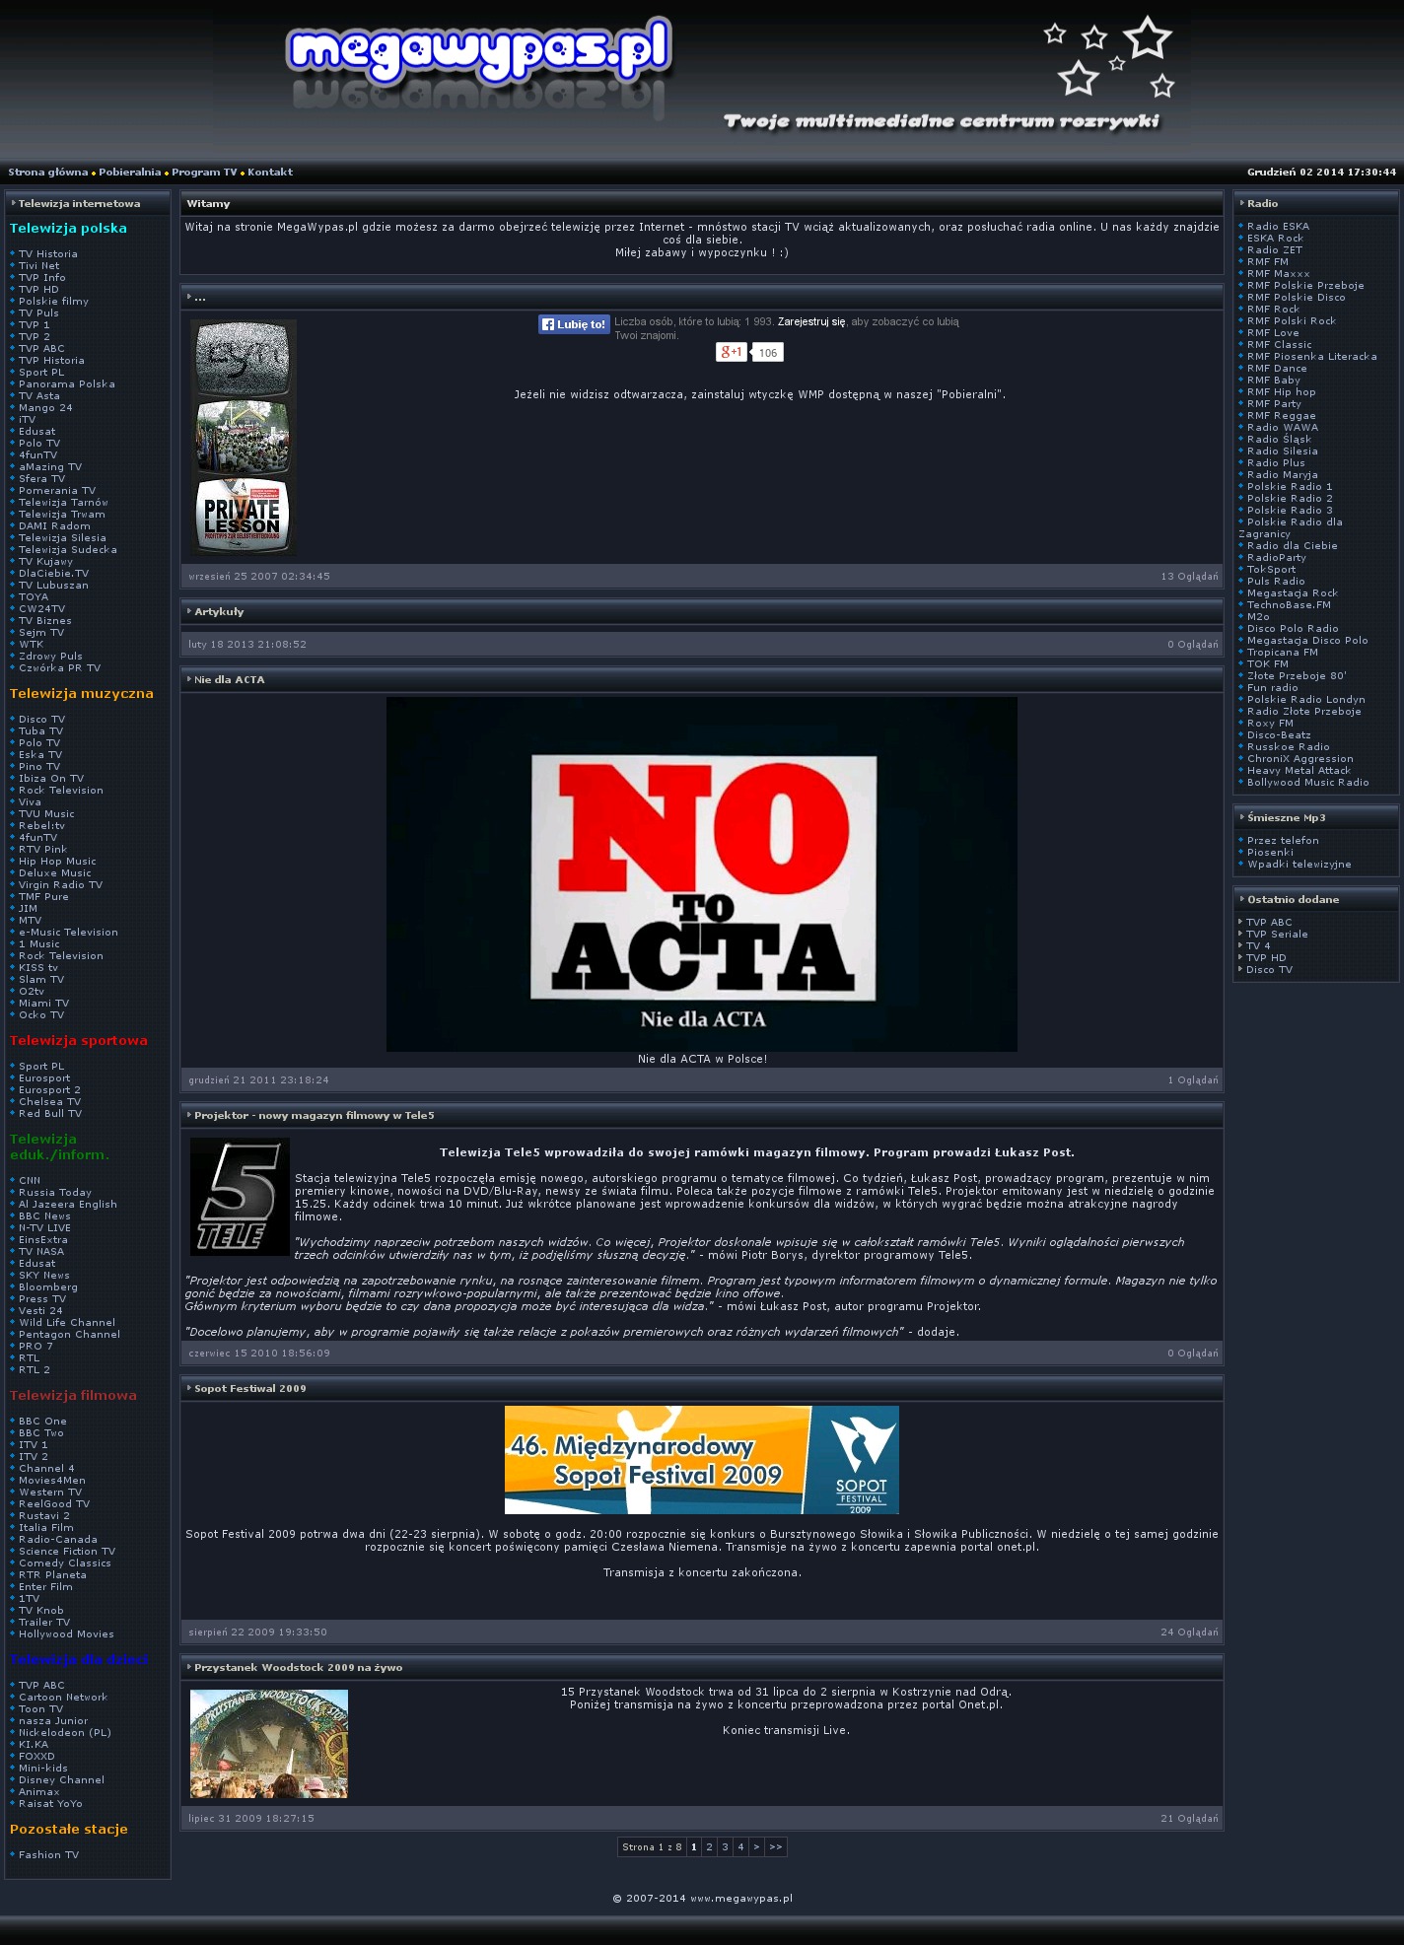Open the Ibiza On TV link
The height and width of the screenshot is (1945, 1404).
coord(51,779)
